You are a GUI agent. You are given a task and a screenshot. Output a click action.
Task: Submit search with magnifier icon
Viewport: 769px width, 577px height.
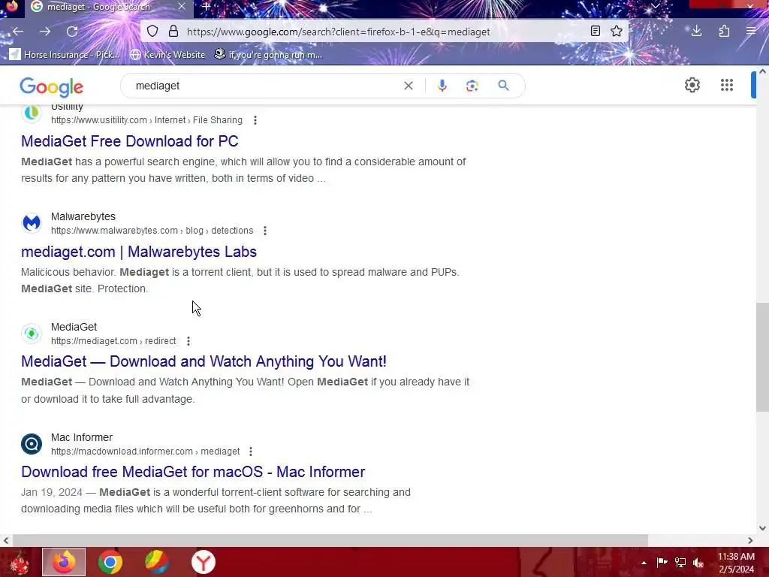pyautogui.click(x=503, y=86)
